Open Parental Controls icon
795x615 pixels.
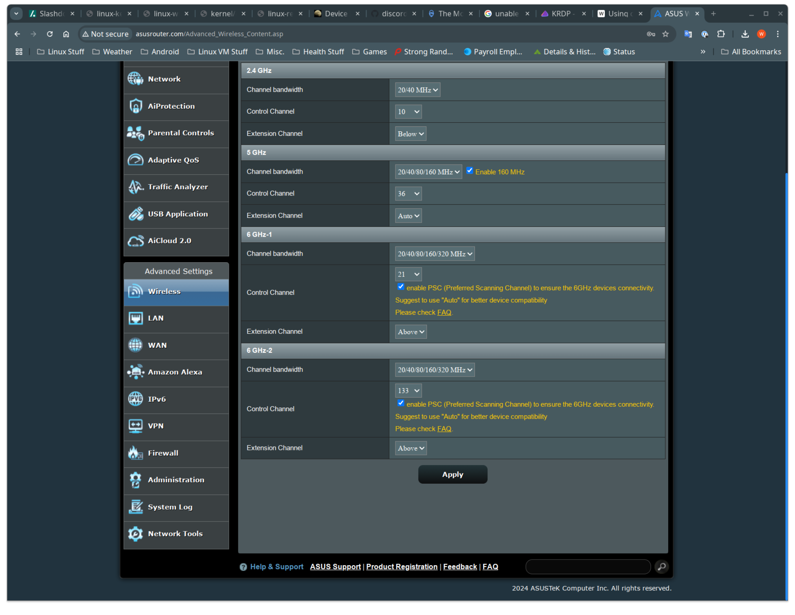(135, 133)
